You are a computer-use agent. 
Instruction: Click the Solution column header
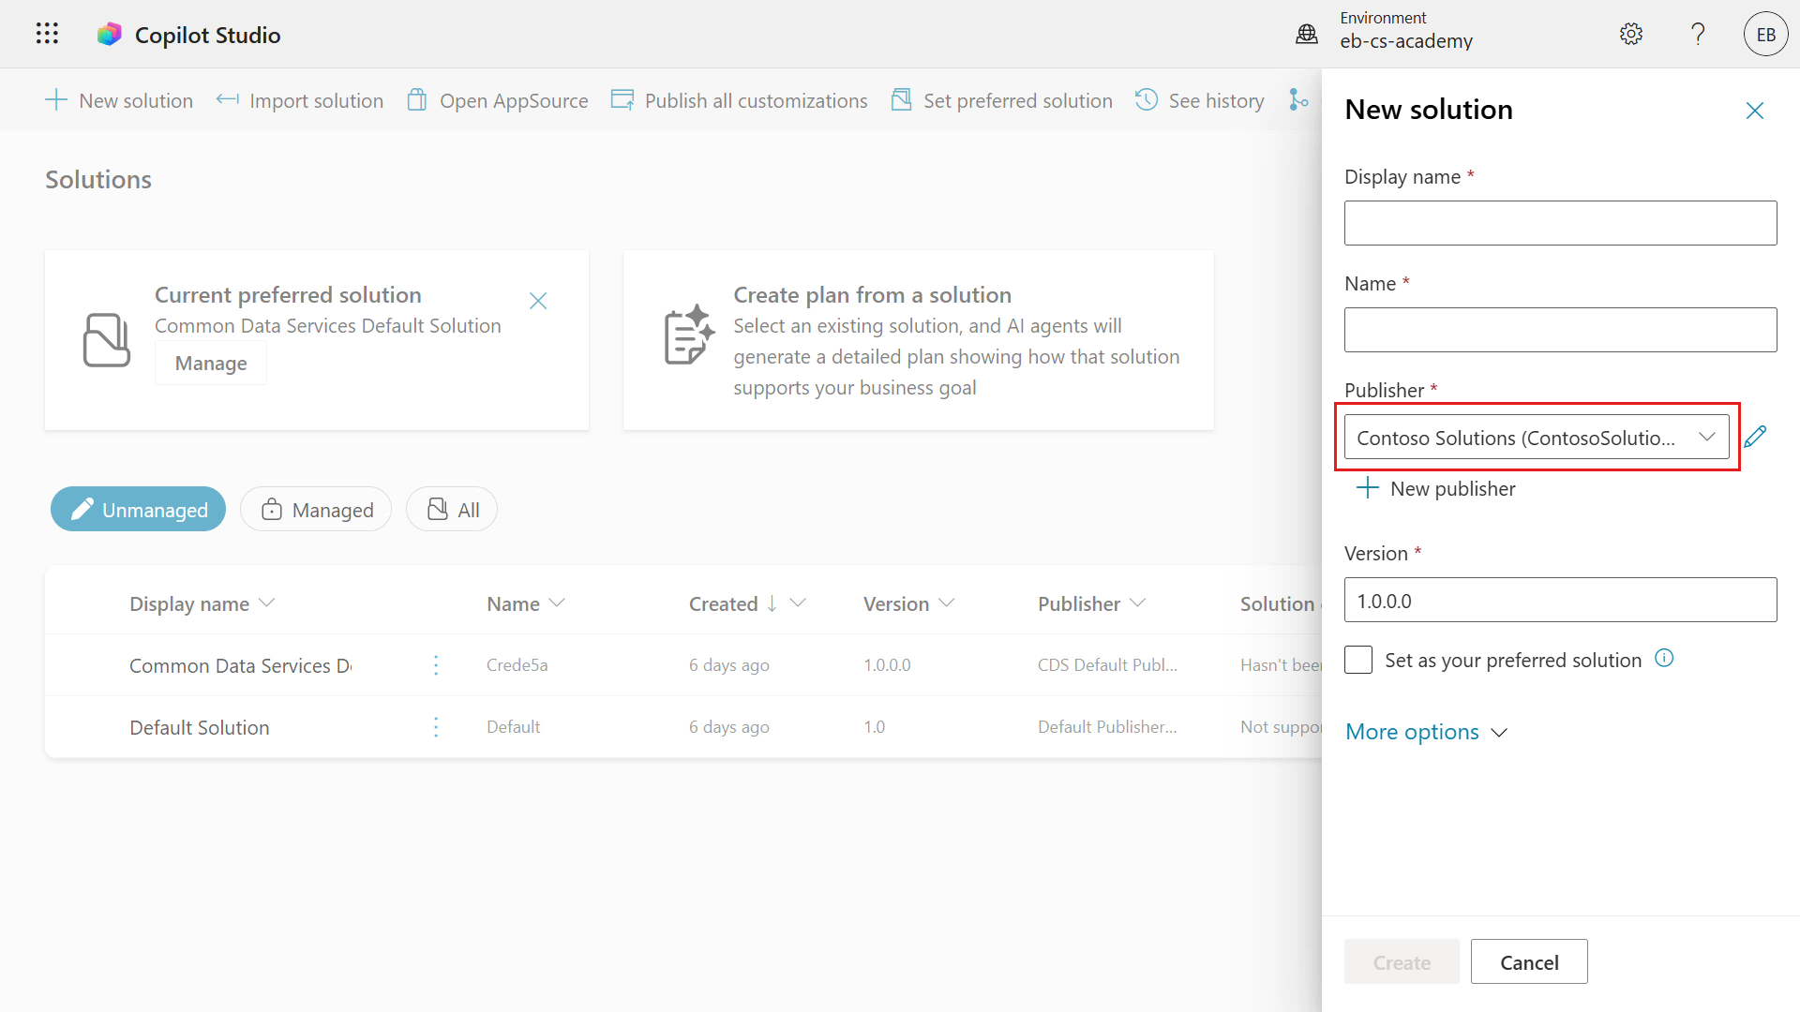(1280, 603)
